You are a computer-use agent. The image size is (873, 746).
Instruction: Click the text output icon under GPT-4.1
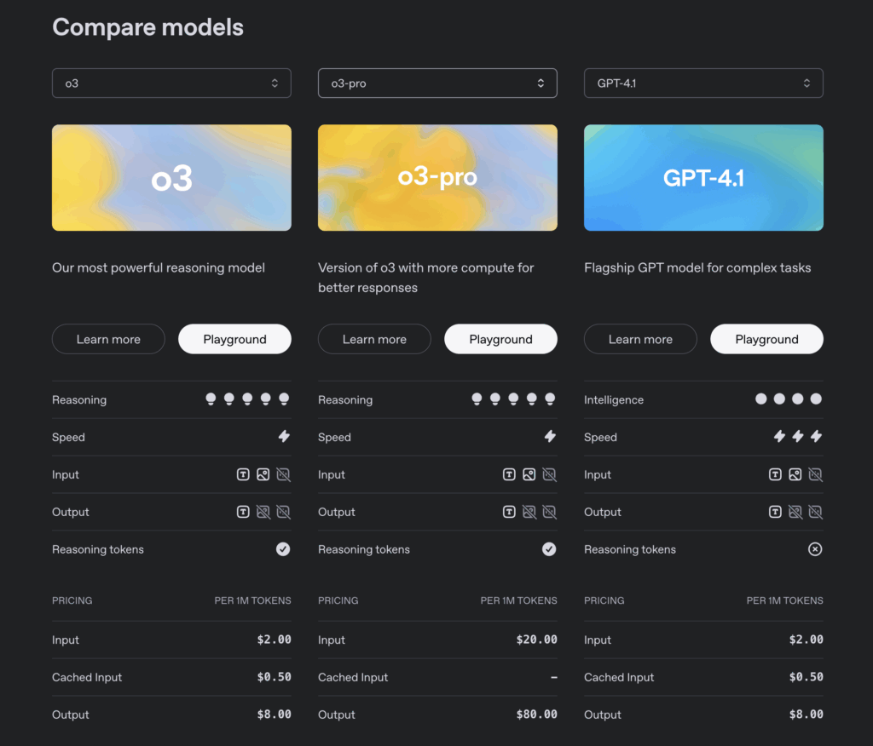tap(775, 512)
